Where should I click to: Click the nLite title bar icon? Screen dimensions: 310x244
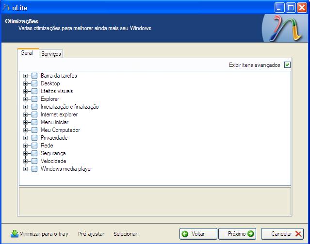pos(6,8)
